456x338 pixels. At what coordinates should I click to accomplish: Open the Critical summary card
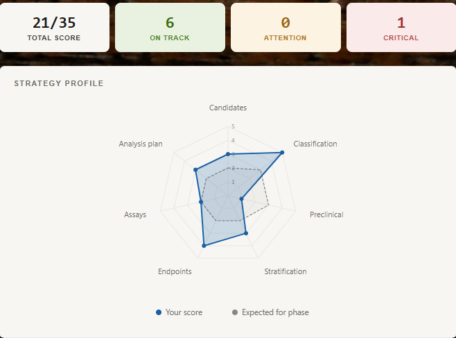401,28
